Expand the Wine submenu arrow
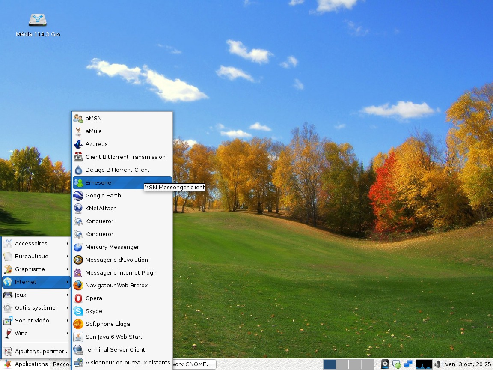This screenshot has width=493, height=370. point(67,334)
